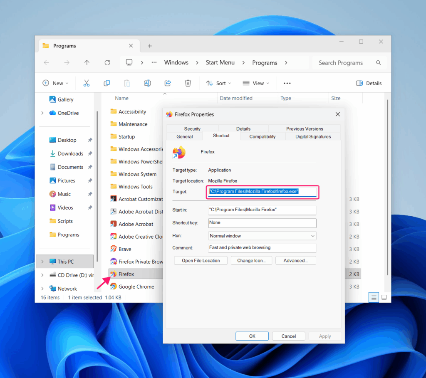Click the Delete trash icon
This screenshot has height=378, width=426.
[x=188, y=83]
